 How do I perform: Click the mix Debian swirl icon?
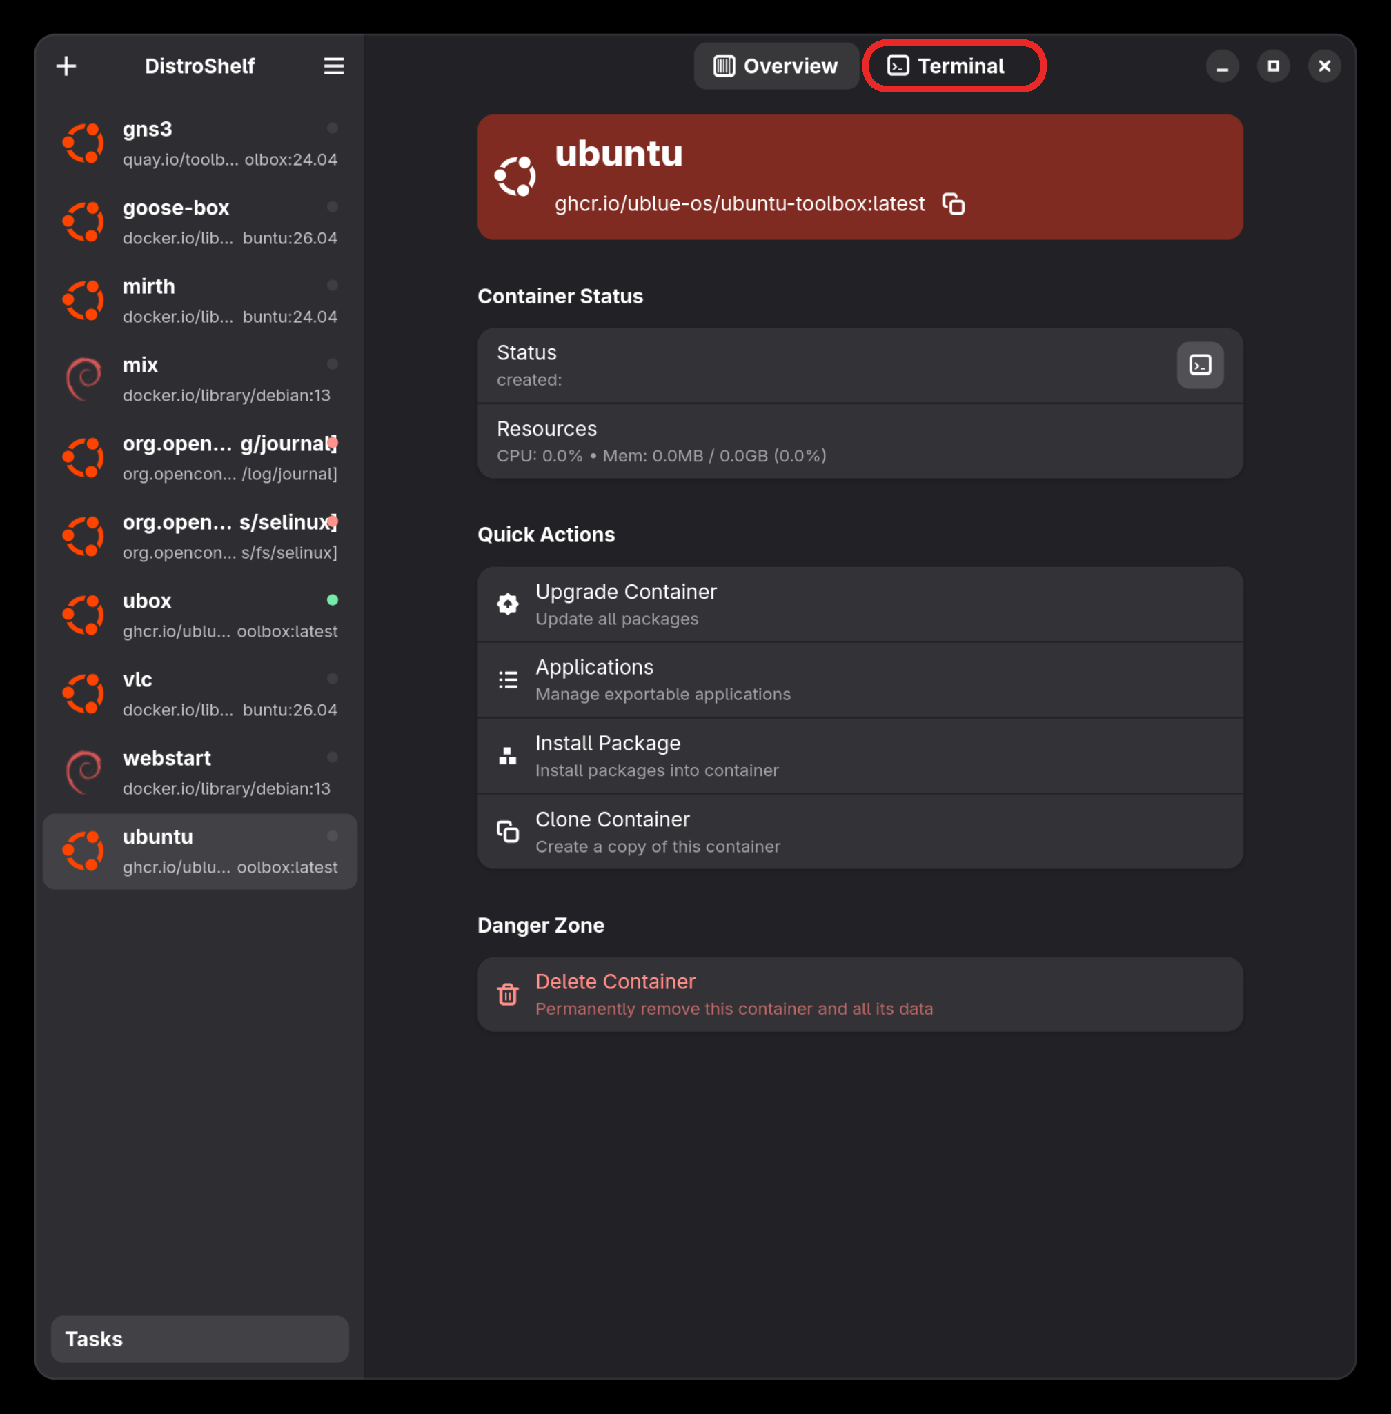[x=84, y=380]
